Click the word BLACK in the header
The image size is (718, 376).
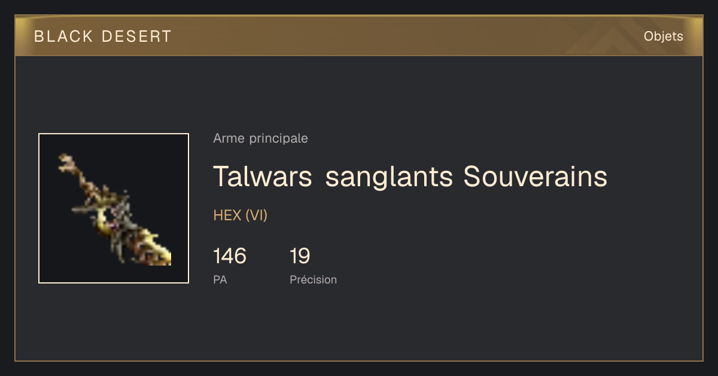pos(63,36)
